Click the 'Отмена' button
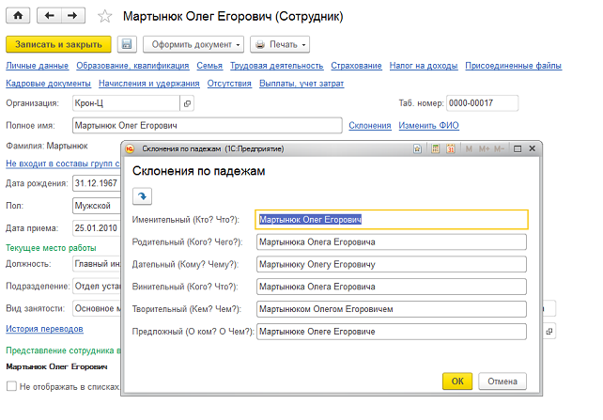 pos(502,381)
